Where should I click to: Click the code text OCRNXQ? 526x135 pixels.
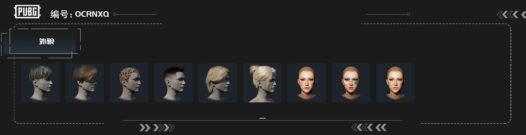click(x=92, y=14)
